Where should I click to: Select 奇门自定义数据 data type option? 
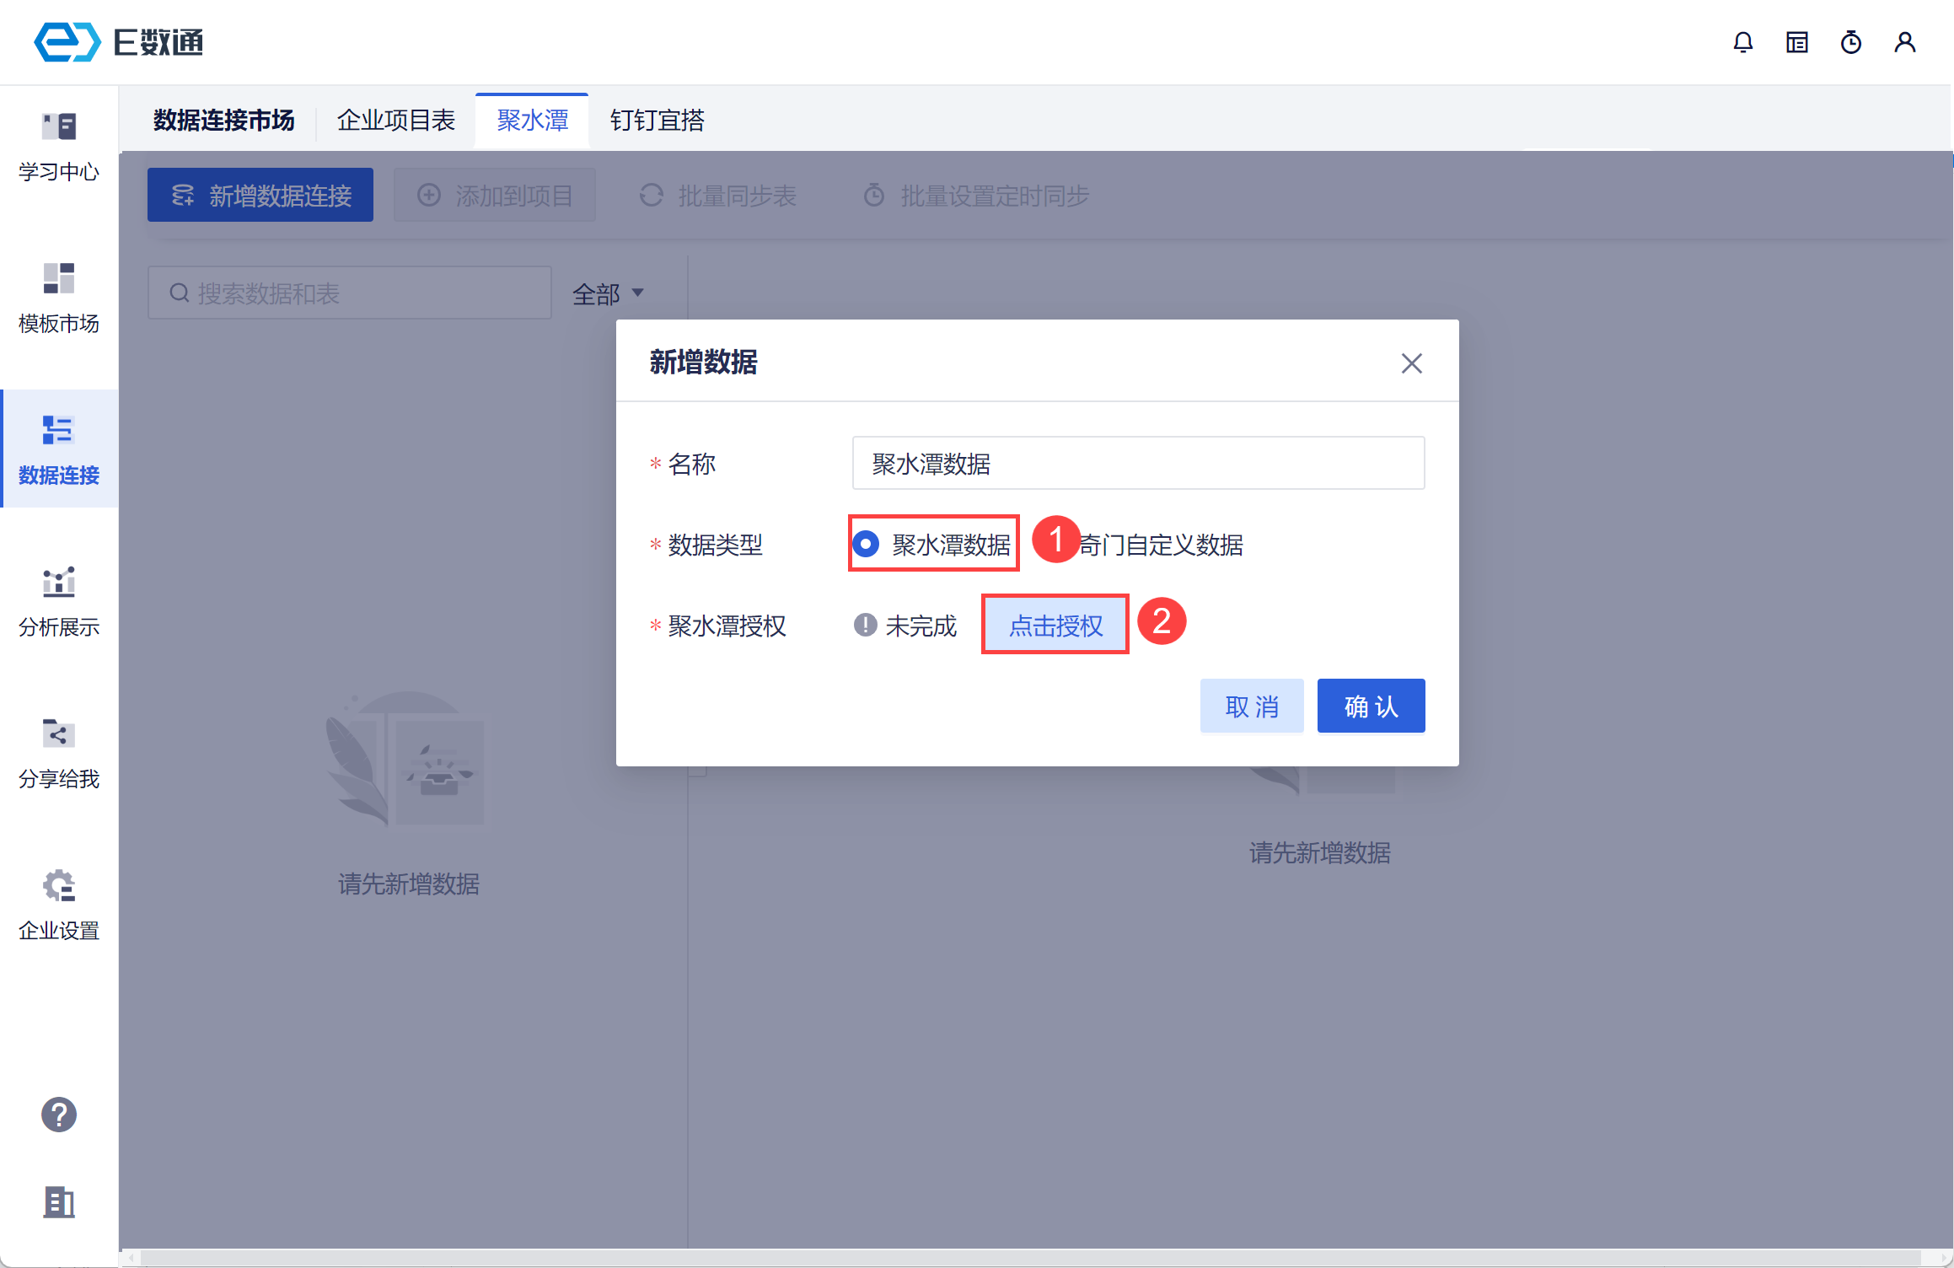click(1161, 545)
